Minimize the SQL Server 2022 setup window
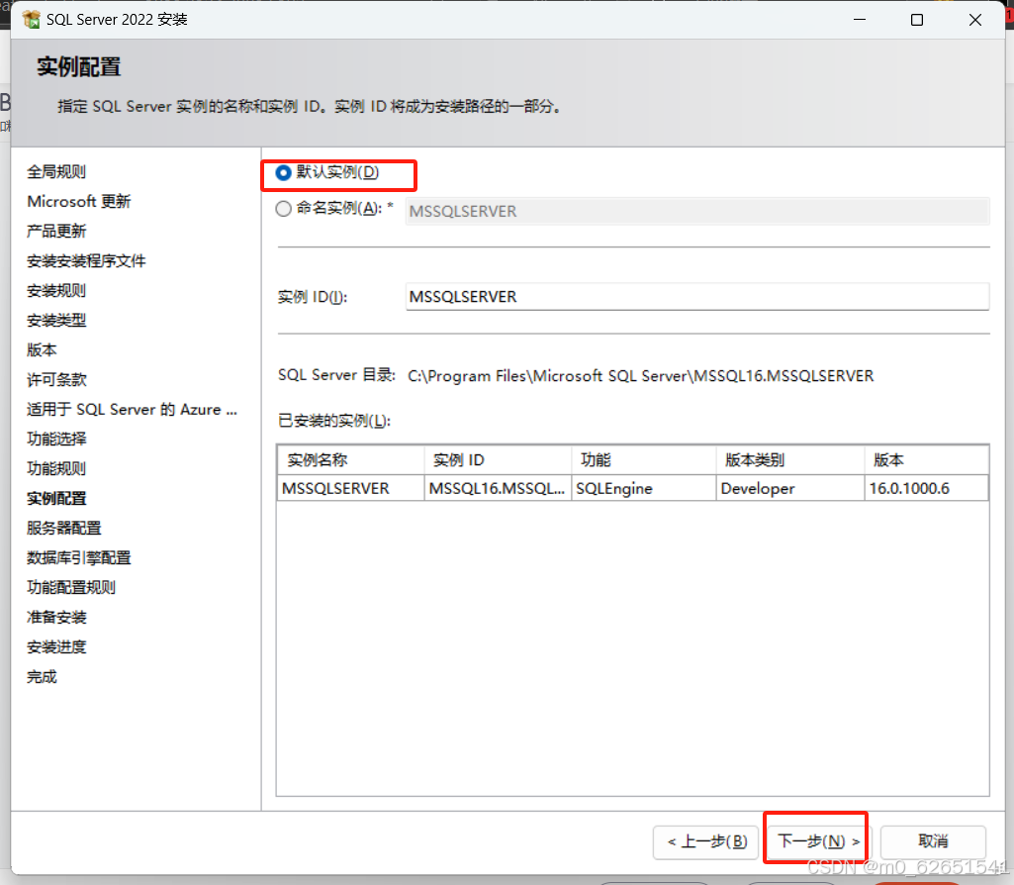The height and width of the screenshot is (885, 1014). (860, 20)
